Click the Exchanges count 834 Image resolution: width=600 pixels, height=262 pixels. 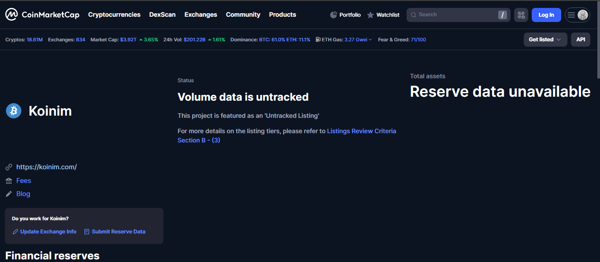[x=81, y=40]
